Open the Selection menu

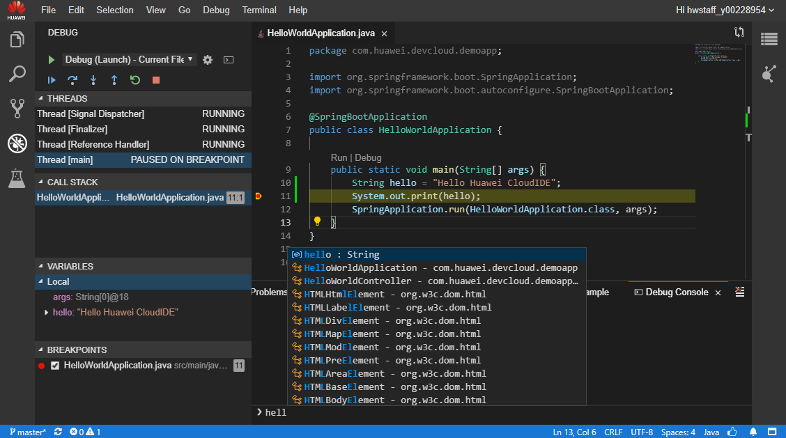click(115, 10)
